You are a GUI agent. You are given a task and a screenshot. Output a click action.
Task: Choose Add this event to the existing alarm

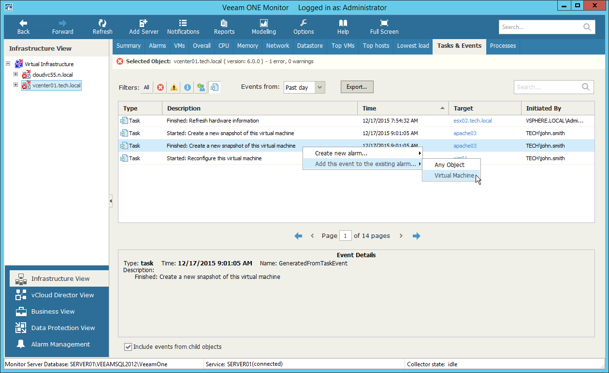(363, 164)
